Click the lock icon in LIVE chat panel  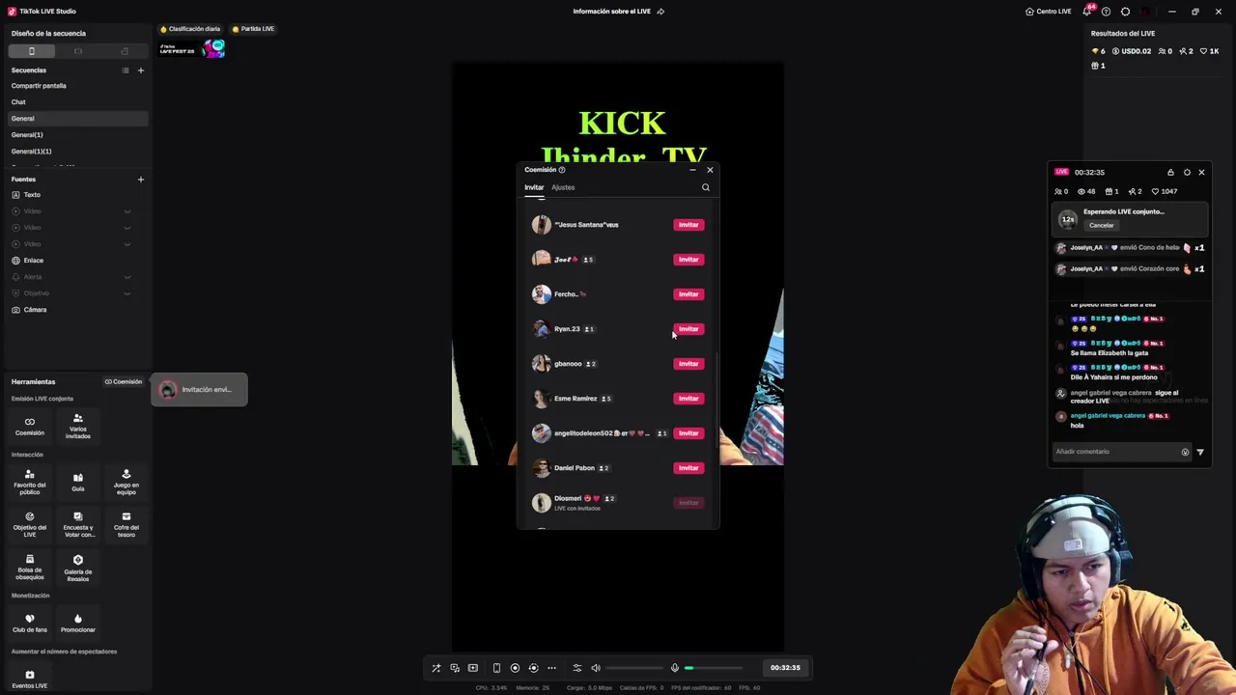[1170, 172]
